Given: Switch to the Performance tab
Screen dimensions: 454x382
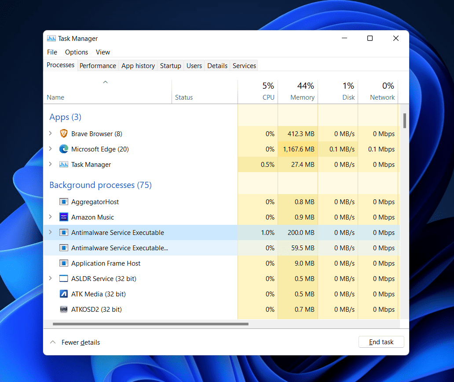Looking at the screenshot, I should click(98, 65).
